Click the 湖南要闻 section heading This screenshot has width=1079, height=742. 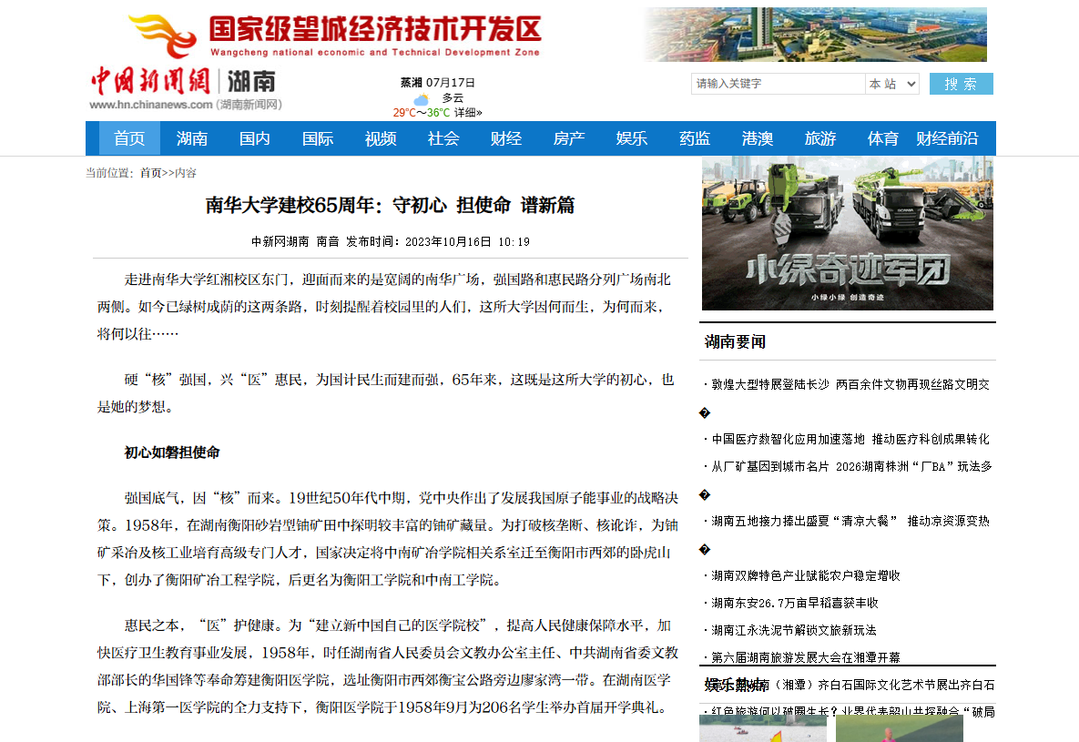click(735, 342)
